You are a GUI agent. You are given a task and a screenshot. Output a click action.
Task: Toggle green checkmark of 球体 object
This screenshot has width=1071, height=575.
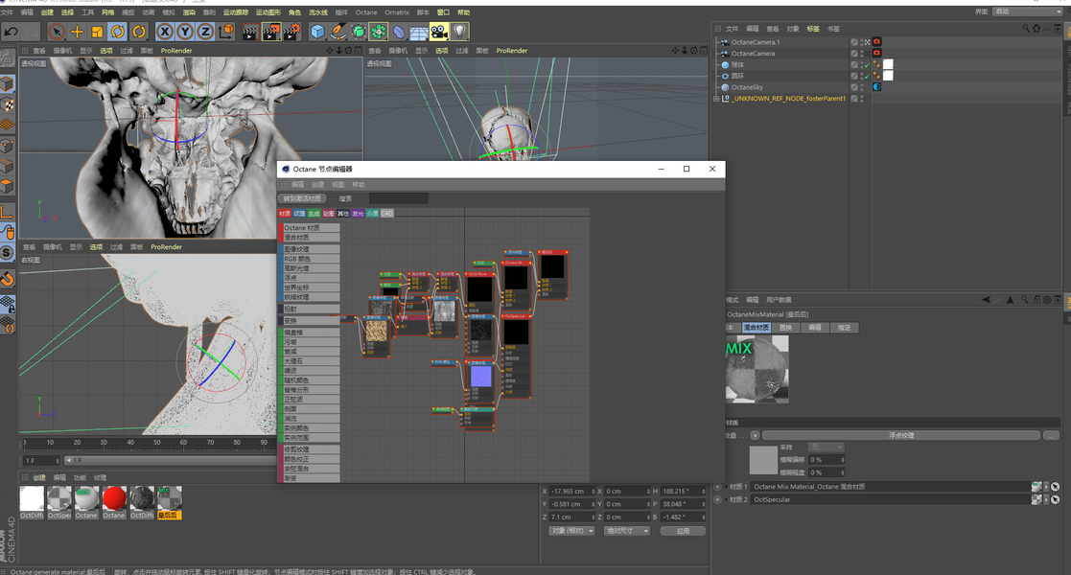tap(868, 65)
